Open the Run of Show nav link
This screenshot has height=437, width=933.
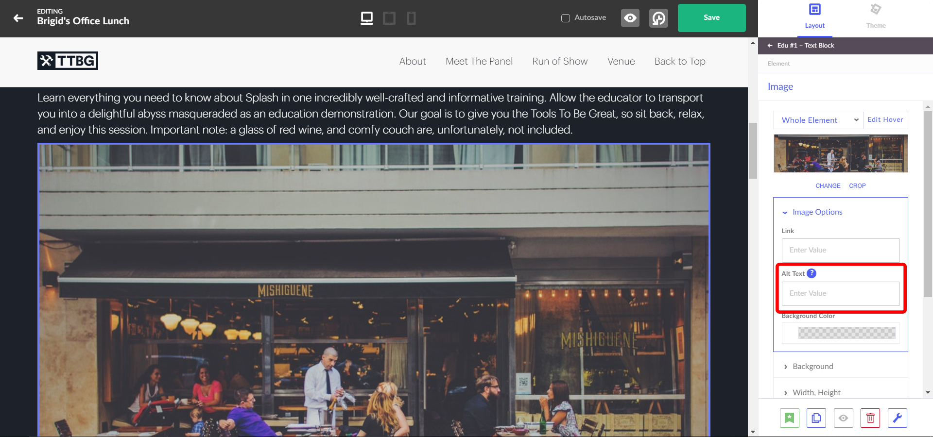tap(560, 61)
